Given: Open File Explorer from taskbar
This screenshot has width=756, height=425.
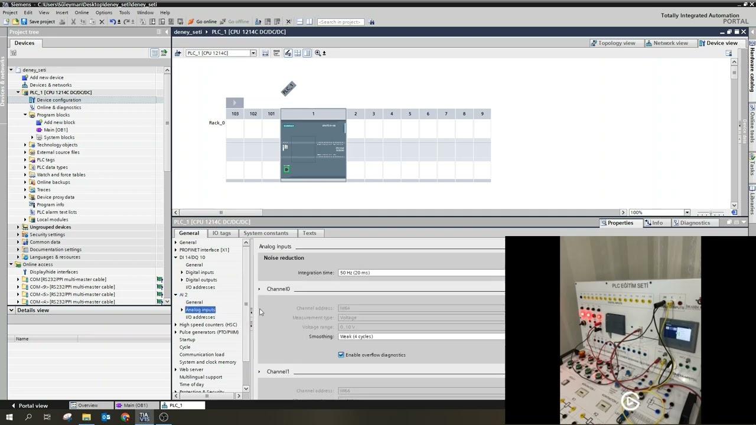Looking at the screenshot, I should 86,417.
